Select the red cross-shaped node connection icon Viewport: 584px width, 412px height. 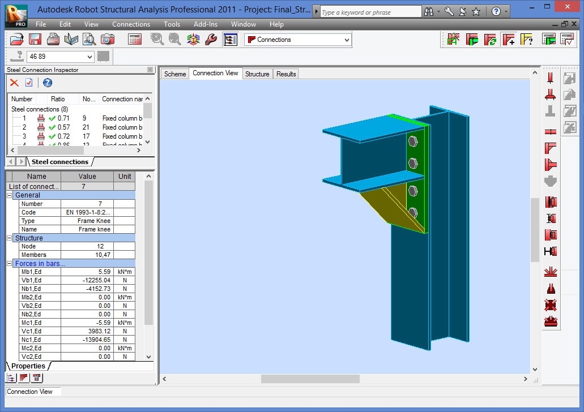pos(551,305)
